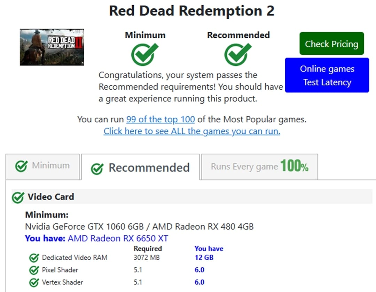Click the 12 GB value

(x=204, y=258)
